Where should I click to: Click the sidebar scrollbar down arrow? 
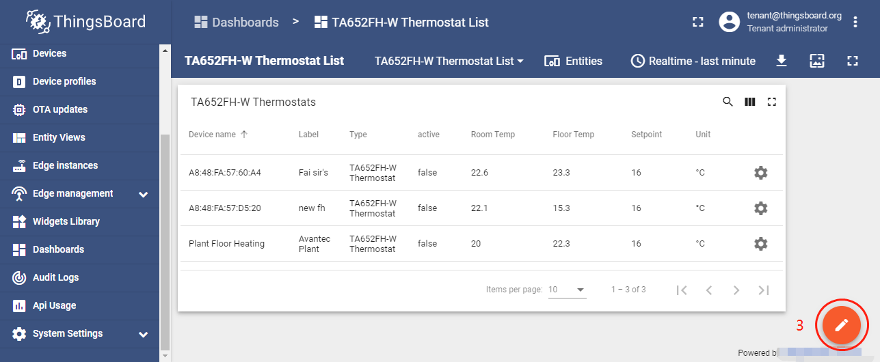point(164,356)
